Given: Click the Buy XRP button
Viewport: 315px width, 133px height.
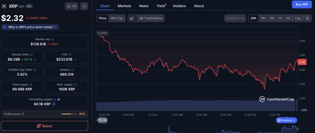Looking at the screenshot, I should tap(302, 4).
